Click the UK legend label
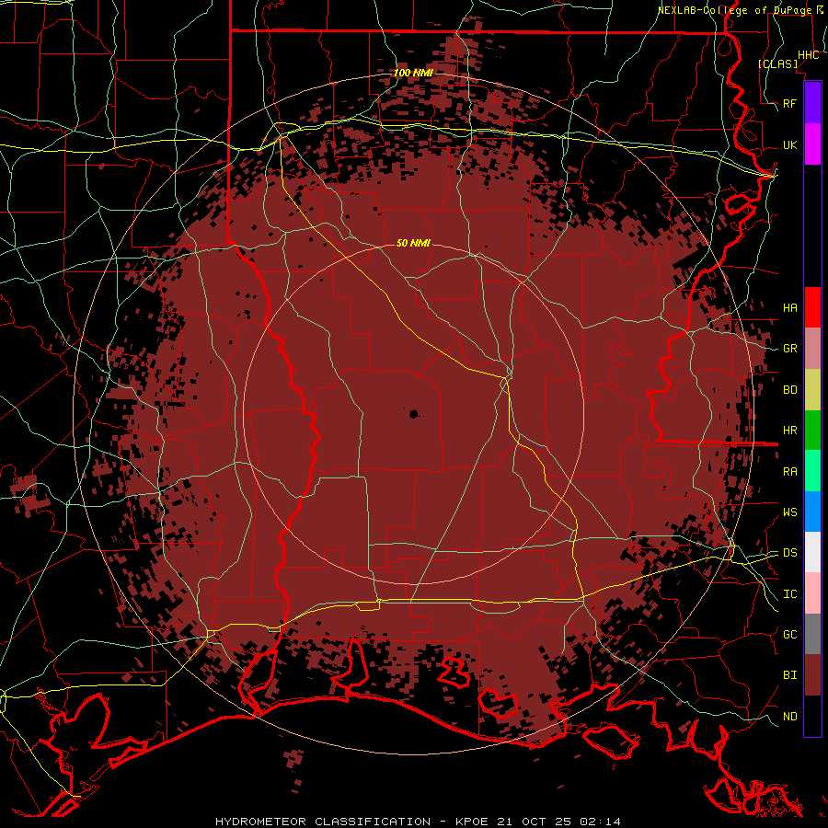 click(790, 144)
